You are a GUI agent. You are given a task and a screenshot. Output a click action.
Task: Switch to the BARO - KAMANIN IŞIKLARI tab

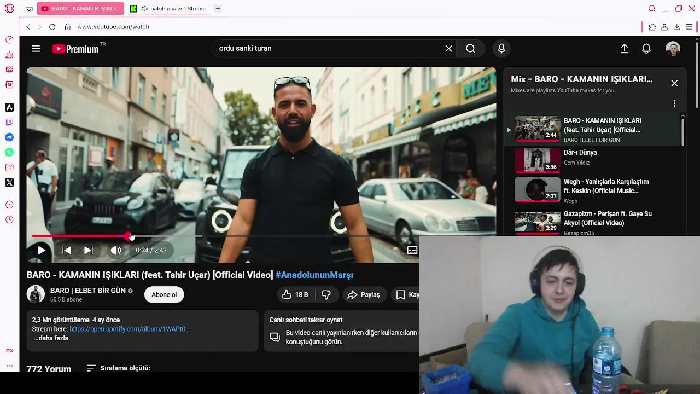80,9
